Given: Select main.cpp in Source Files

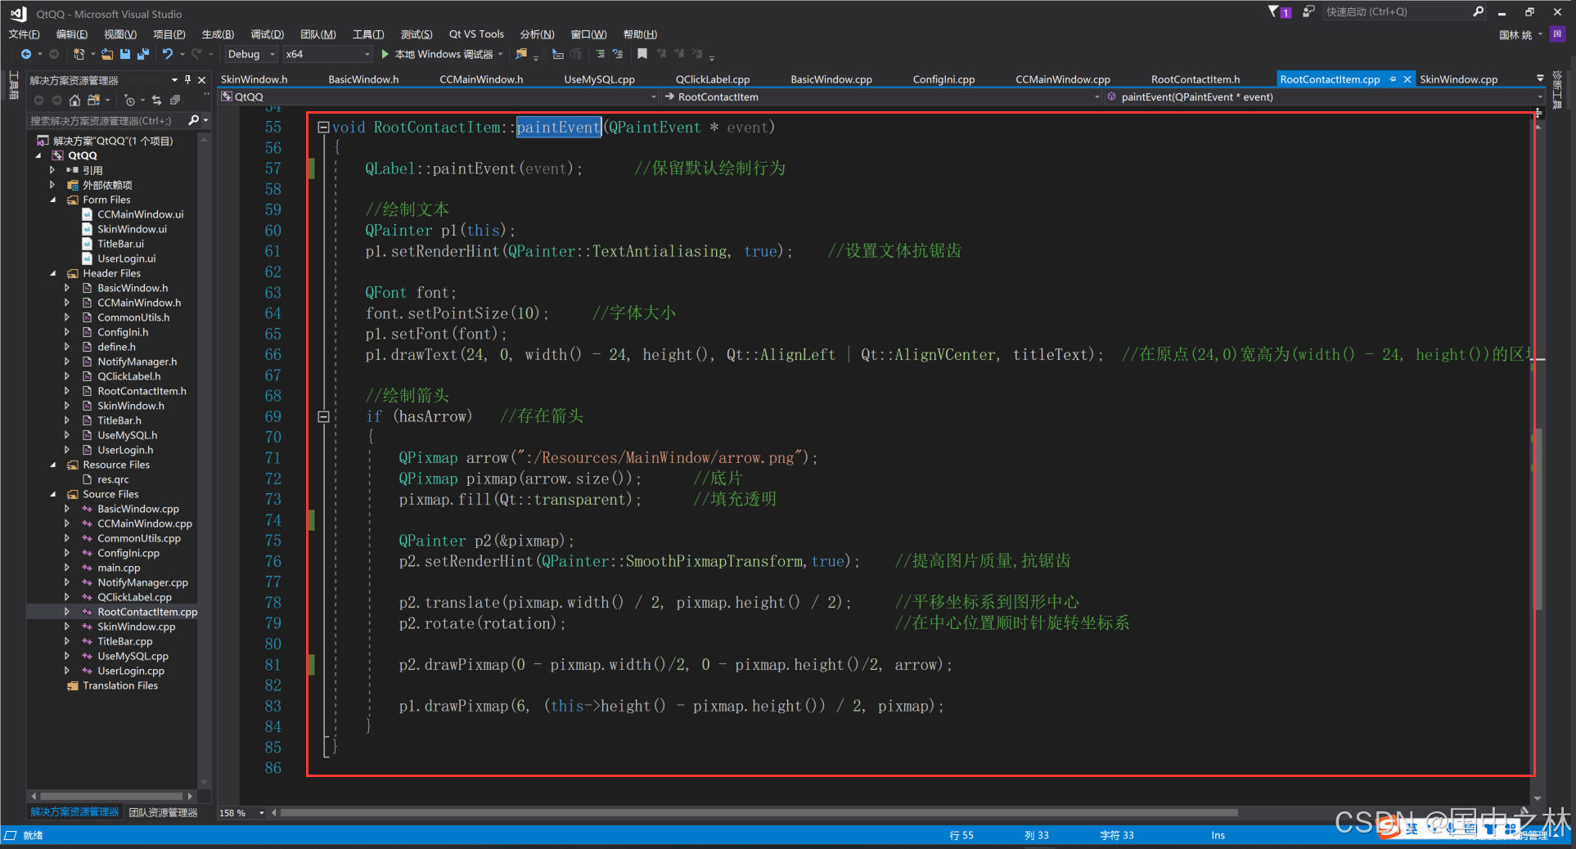Looking at the screenshot, I should click(119, 568).
